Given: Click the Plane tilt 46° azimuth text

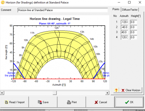Looking at the screenshot, I should point(54,23).
